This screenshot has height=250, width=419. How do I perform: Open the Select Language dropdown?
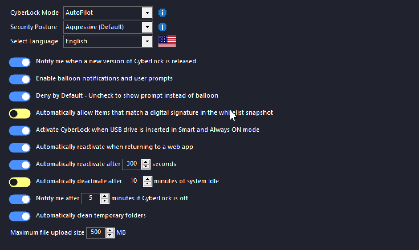[x=147, y=41]
